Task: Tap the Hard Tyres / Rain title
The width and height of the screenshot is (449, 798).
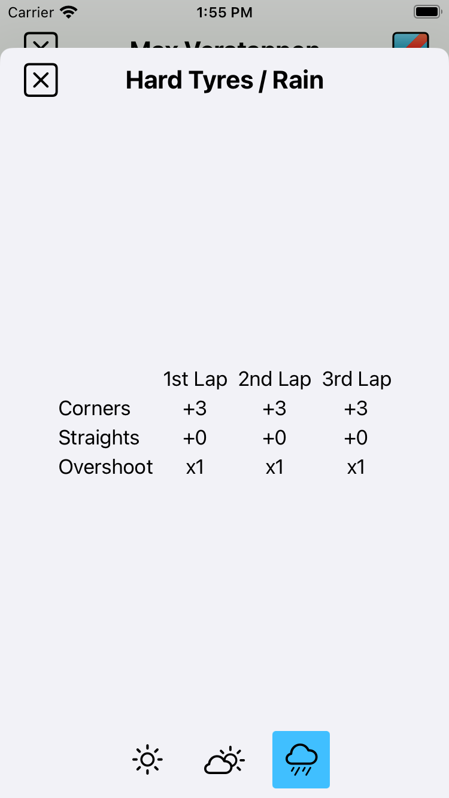Action: (224, 80)
